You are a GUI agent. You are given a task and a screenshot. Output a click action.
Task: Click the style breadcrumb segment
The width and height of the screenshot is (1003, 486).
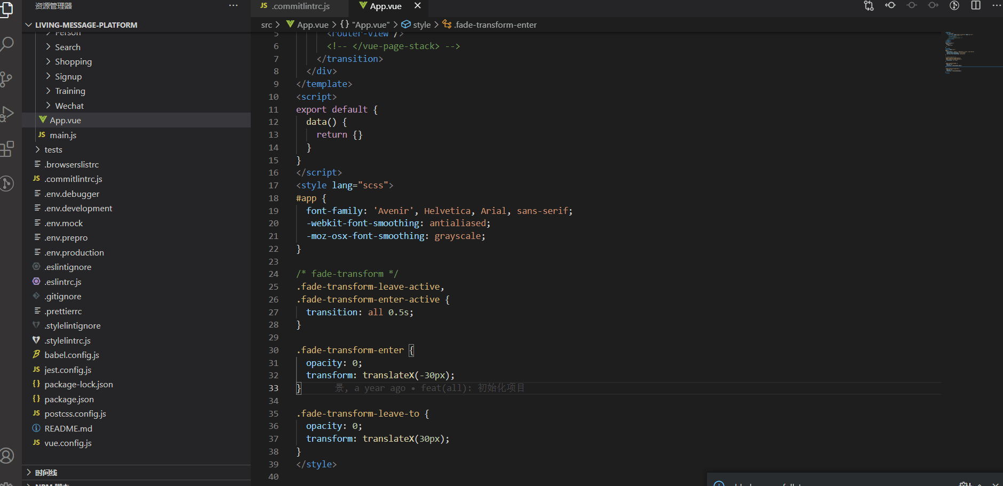(416, 25)
